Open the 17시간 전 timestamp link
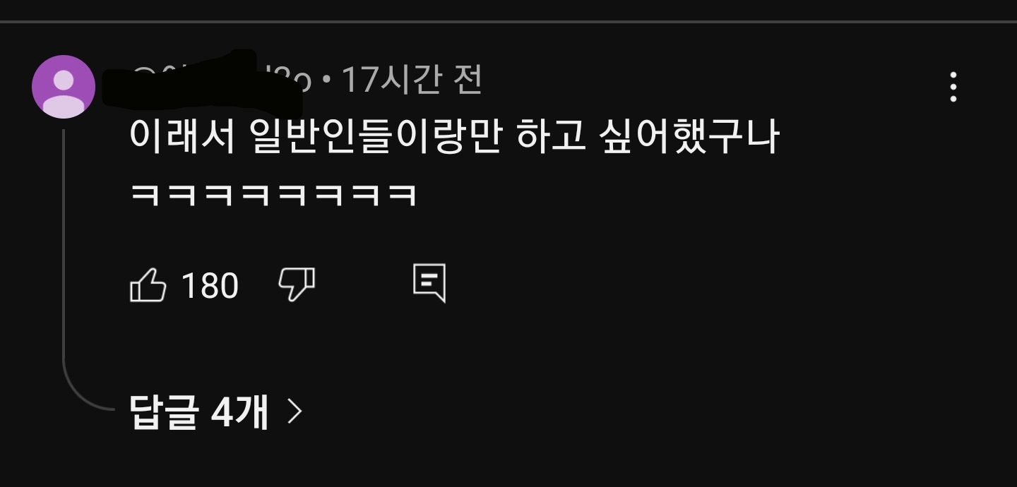The height and width of the screenshot is (487, 1017). pos(412,80)
